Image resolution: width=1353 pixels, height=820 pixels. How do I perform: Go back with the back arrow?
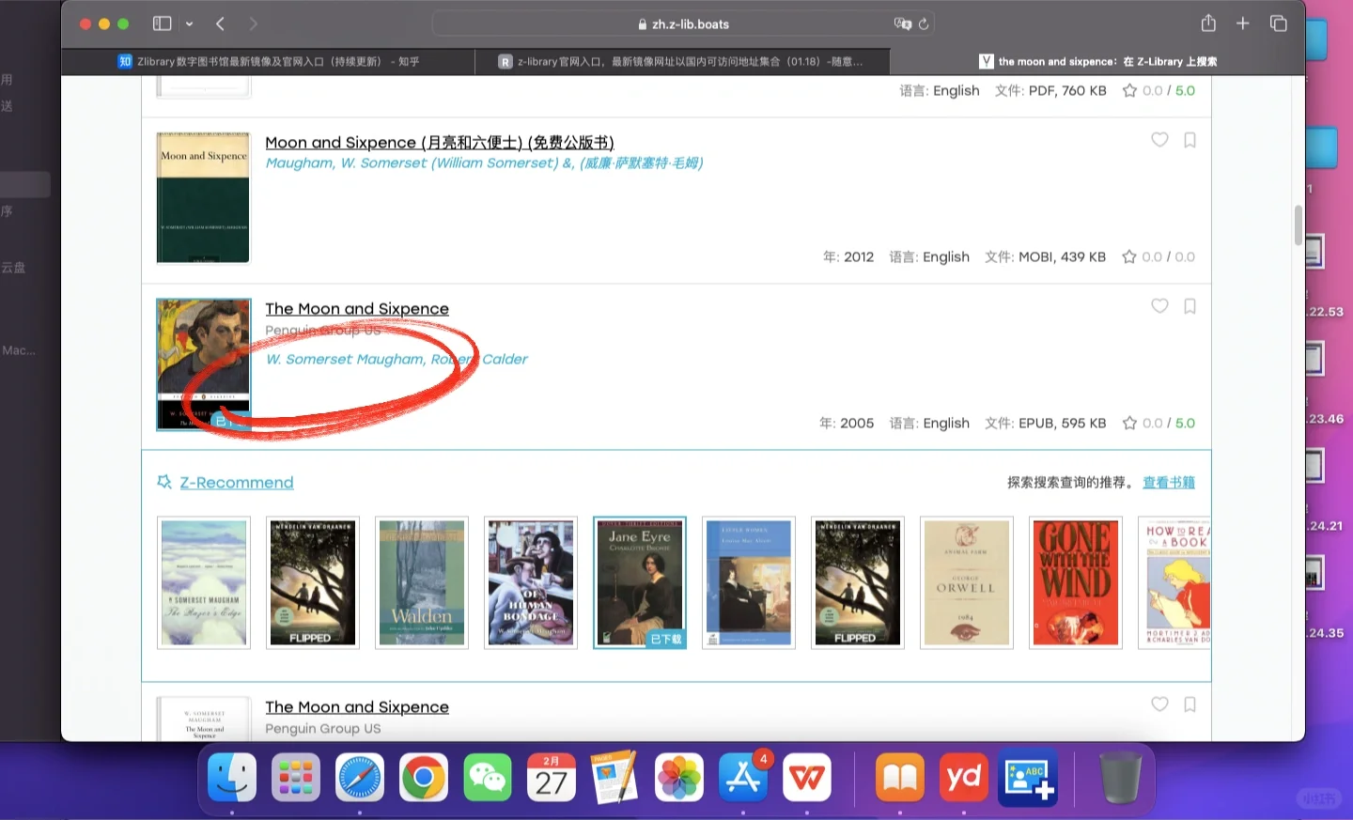point(220,23)
